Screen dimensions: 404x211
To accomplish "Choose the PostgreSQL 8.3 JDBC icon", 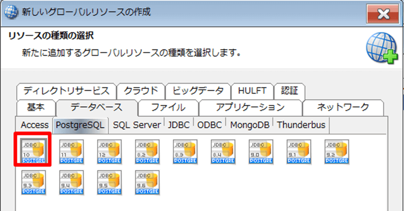I will click(185, 151).
